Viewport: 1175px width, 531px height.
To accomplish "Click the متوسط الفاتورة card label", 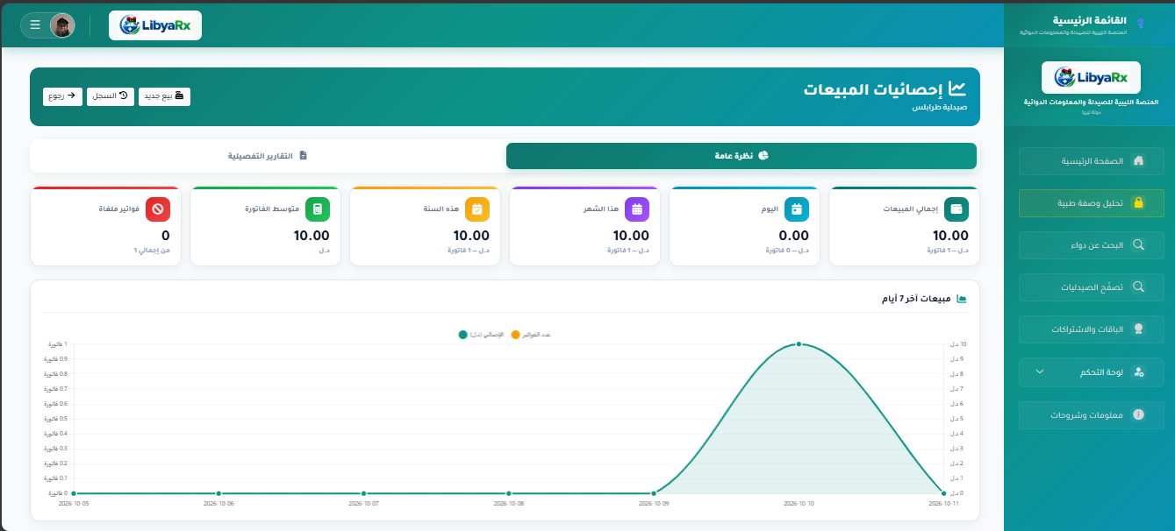I will coord(272,209).
